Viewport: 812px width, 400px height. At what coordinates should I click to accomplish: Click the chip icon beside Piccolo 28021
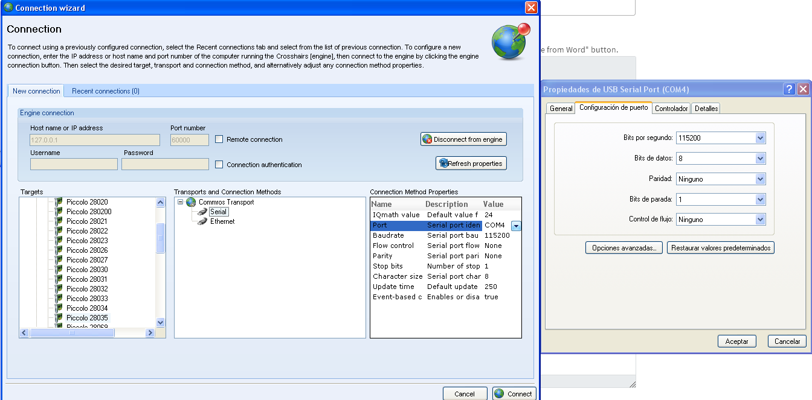coord(59,221)
